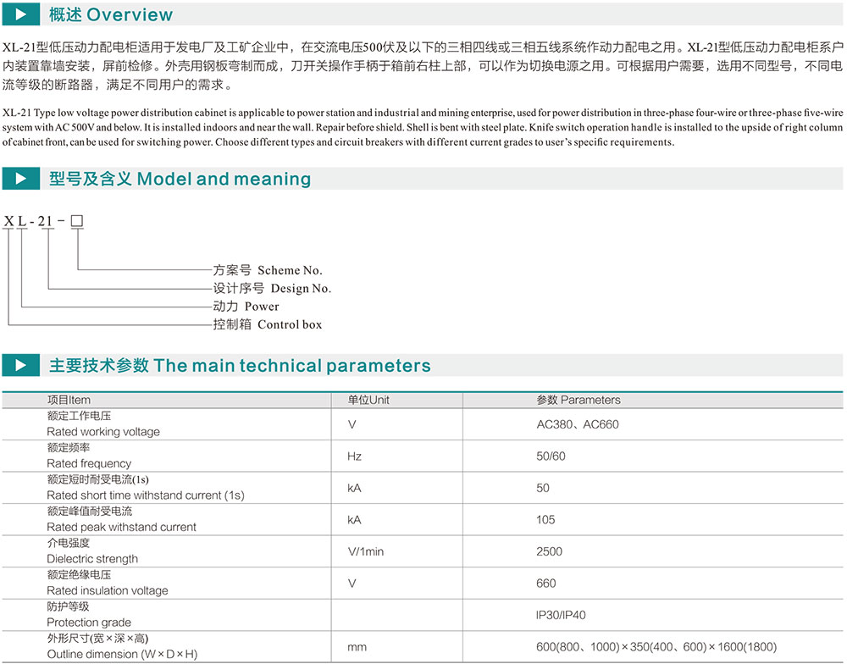The image size is (847, 664).
Task: Click the 项目Item column header
Action: point(69,400)
